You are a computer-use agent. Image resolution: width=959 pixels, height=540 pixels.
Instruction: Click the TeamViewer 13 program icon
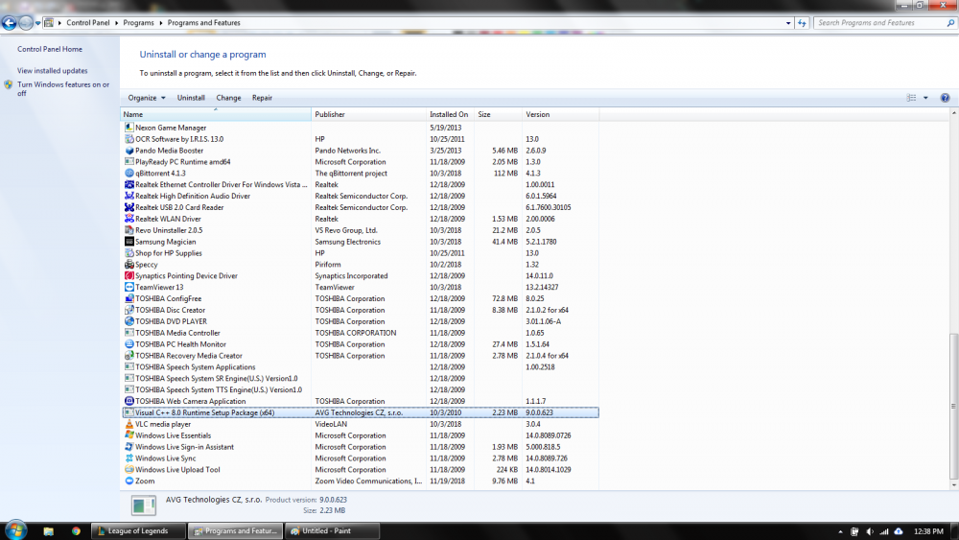coord(129,287)
